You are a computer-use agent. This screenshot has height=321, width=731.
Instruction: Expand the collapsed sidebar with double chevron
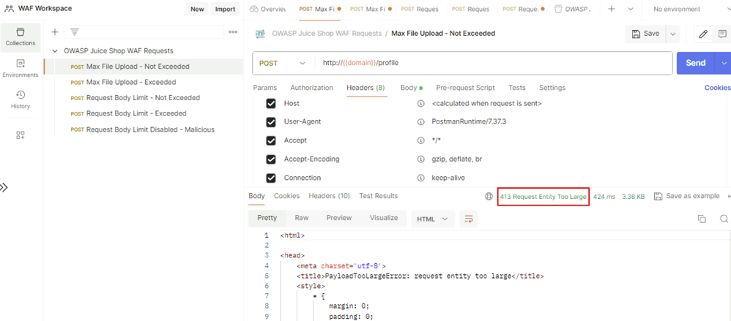(4, 187)
